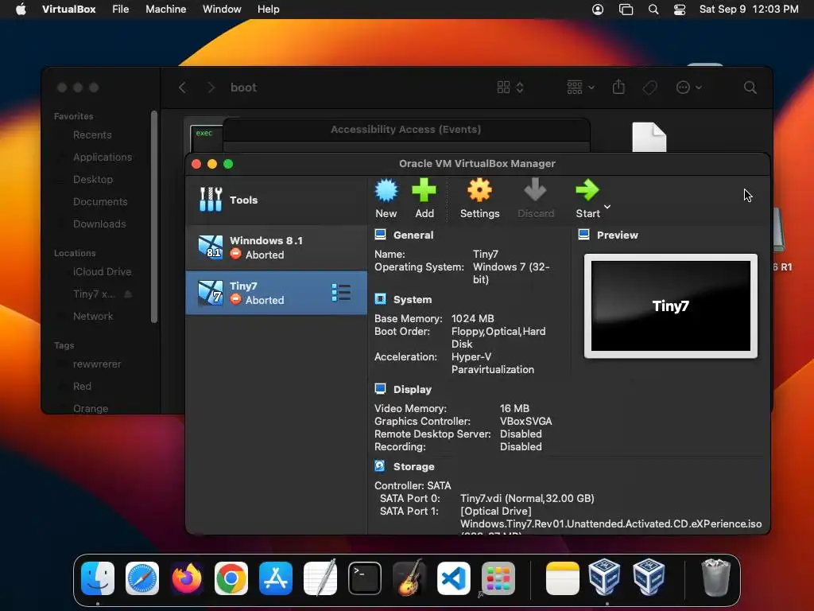
Task: Click the user account menu bar icon
Action: [598, 10]
